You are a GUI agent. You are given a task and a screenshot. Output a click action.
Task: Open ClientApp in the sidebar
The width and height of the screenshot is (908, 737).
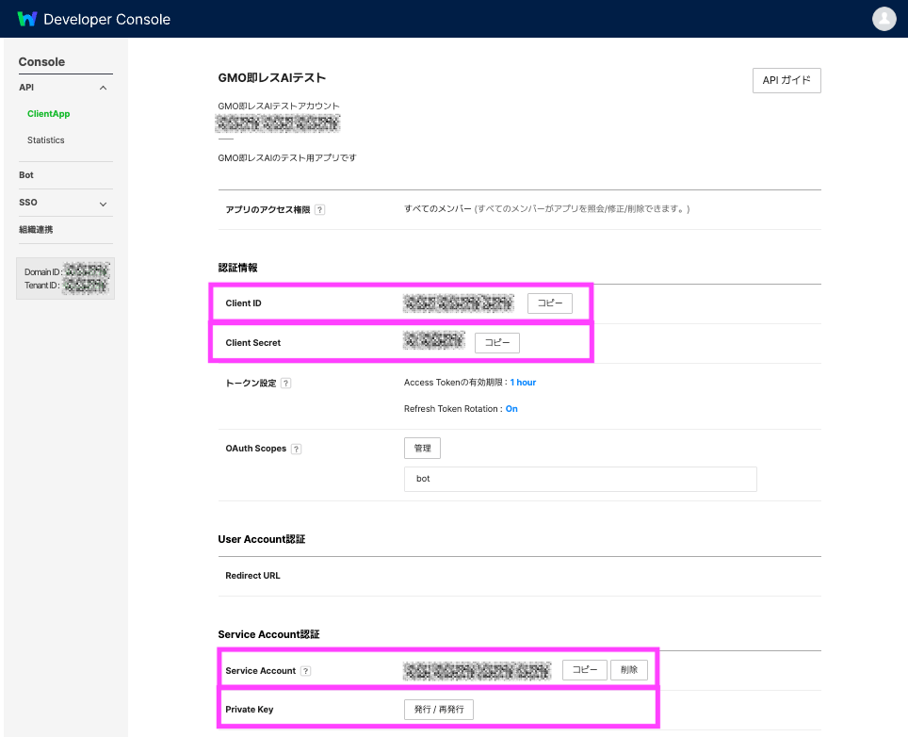(48, 114)
